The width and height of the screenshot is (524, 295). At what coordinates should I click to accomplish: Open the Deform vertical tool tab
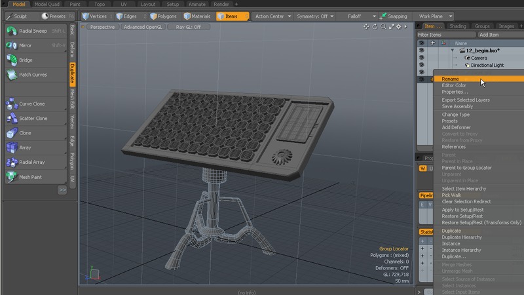(x=72, y=50)
